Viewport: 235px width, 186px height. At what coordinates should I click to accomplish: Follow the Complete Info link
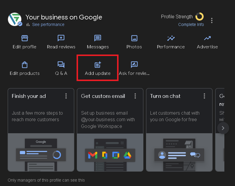click(191, 24)
